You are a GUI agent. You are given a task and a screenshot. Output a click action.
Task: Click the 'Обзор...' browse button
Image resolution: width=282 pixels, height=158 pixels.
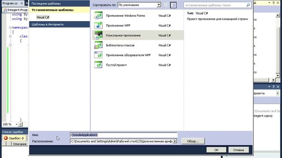tap(193, 141)
